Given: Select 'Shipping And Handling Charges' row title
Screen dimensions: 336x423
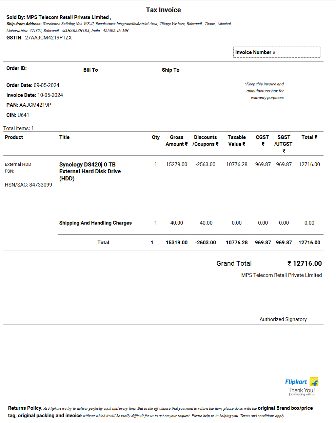Looking at the screenshot, I should tap(96, 223).
